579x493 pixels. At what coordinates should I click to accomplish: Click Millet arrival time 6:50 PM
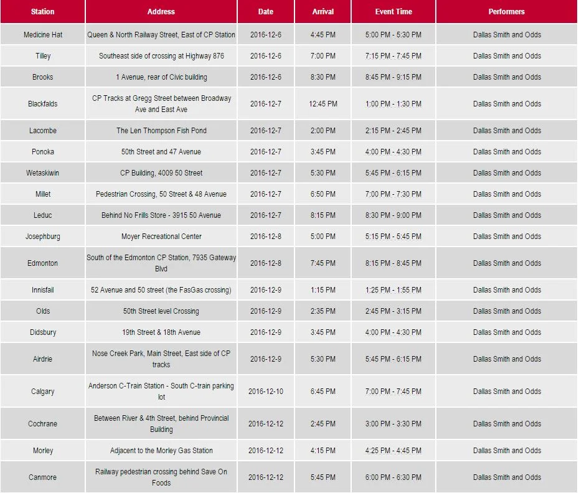coord(323,194)
